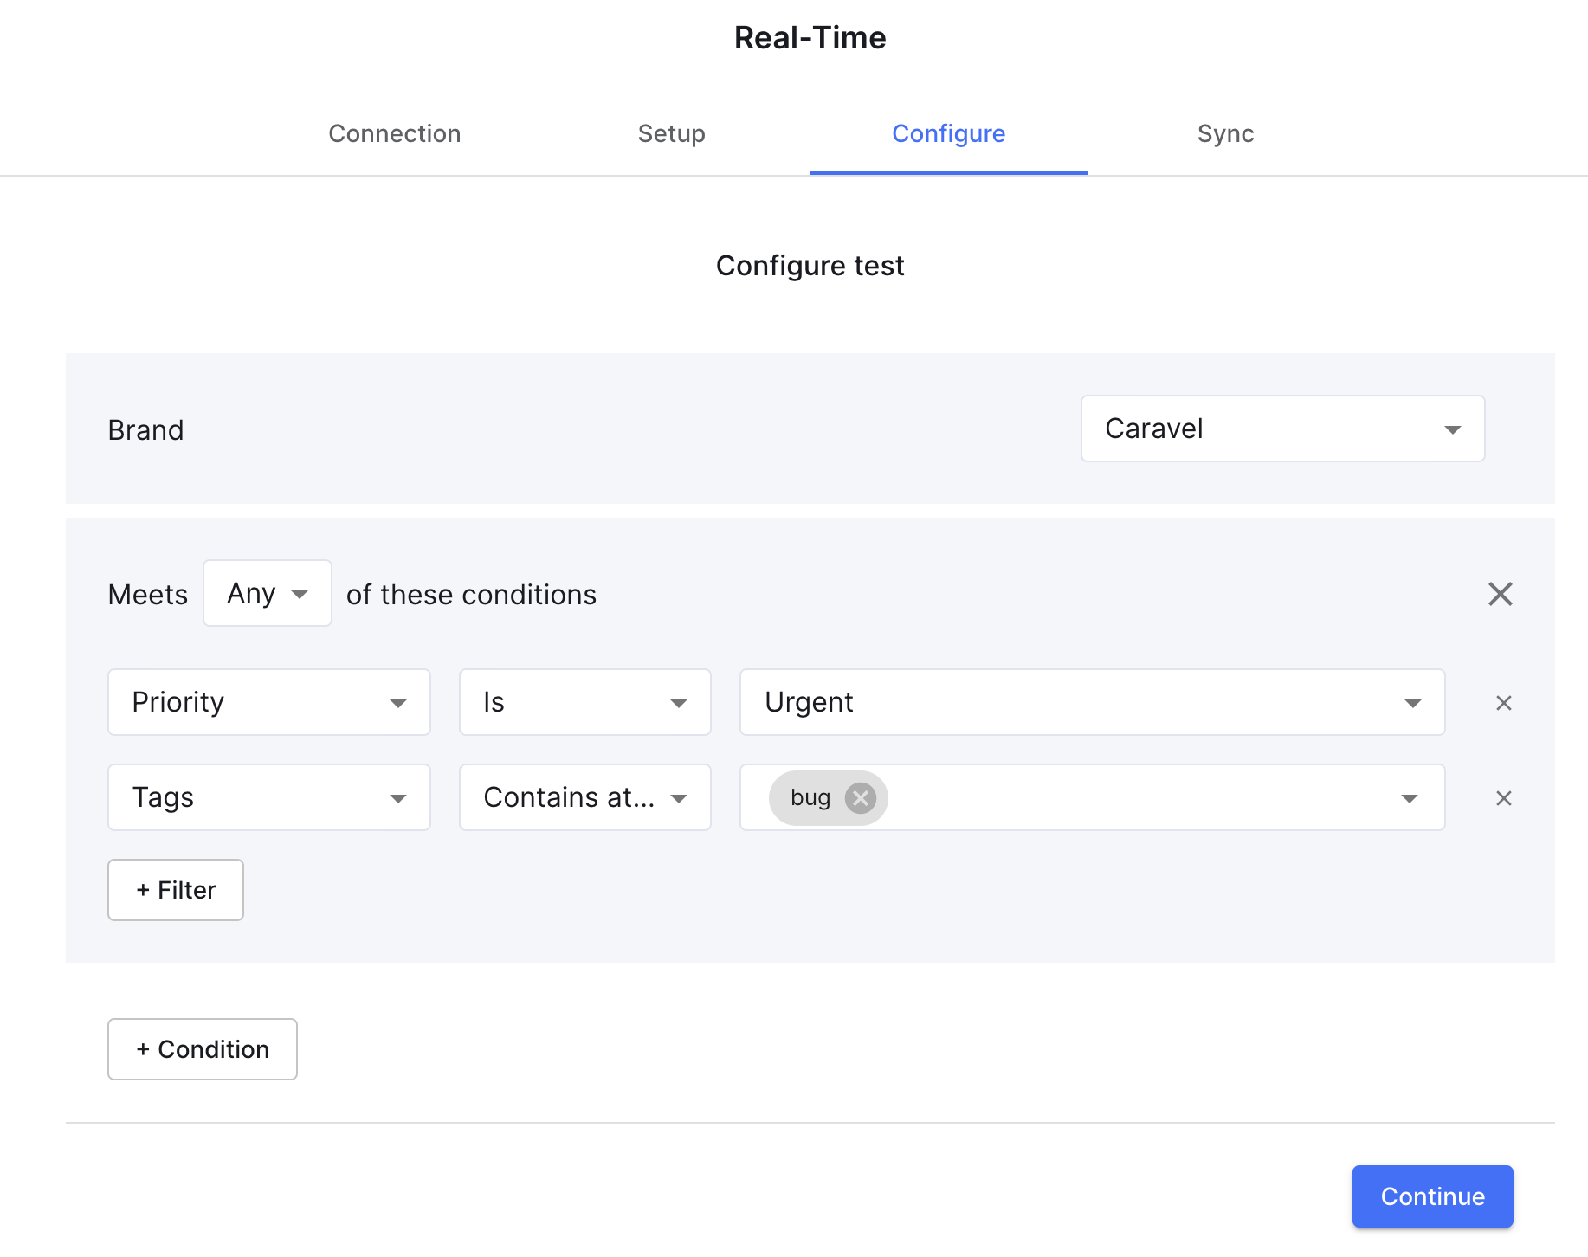The height and width of the screenshot is (1257, 1588).
Task: Open the Contains at... operator dropdown
Action: coord(584,797)
